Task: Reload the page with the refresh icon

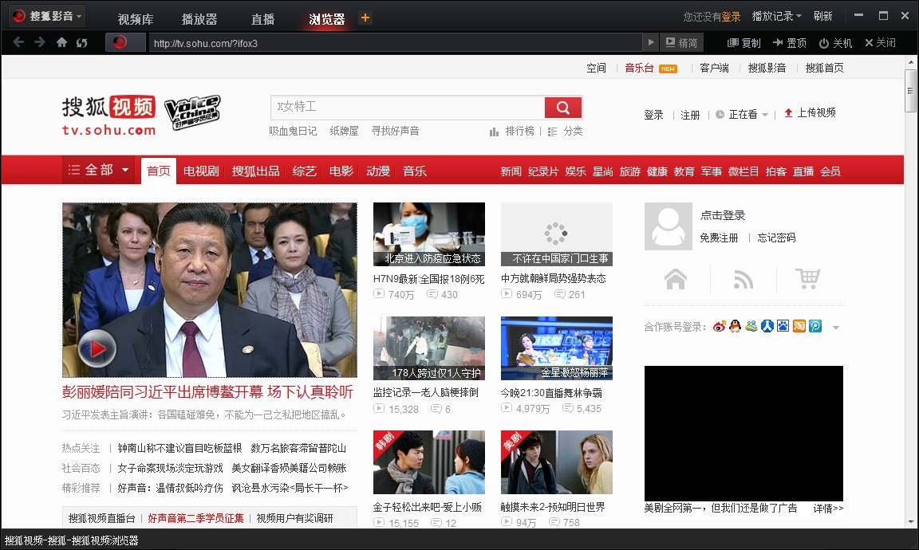Action: click(81, 43)
